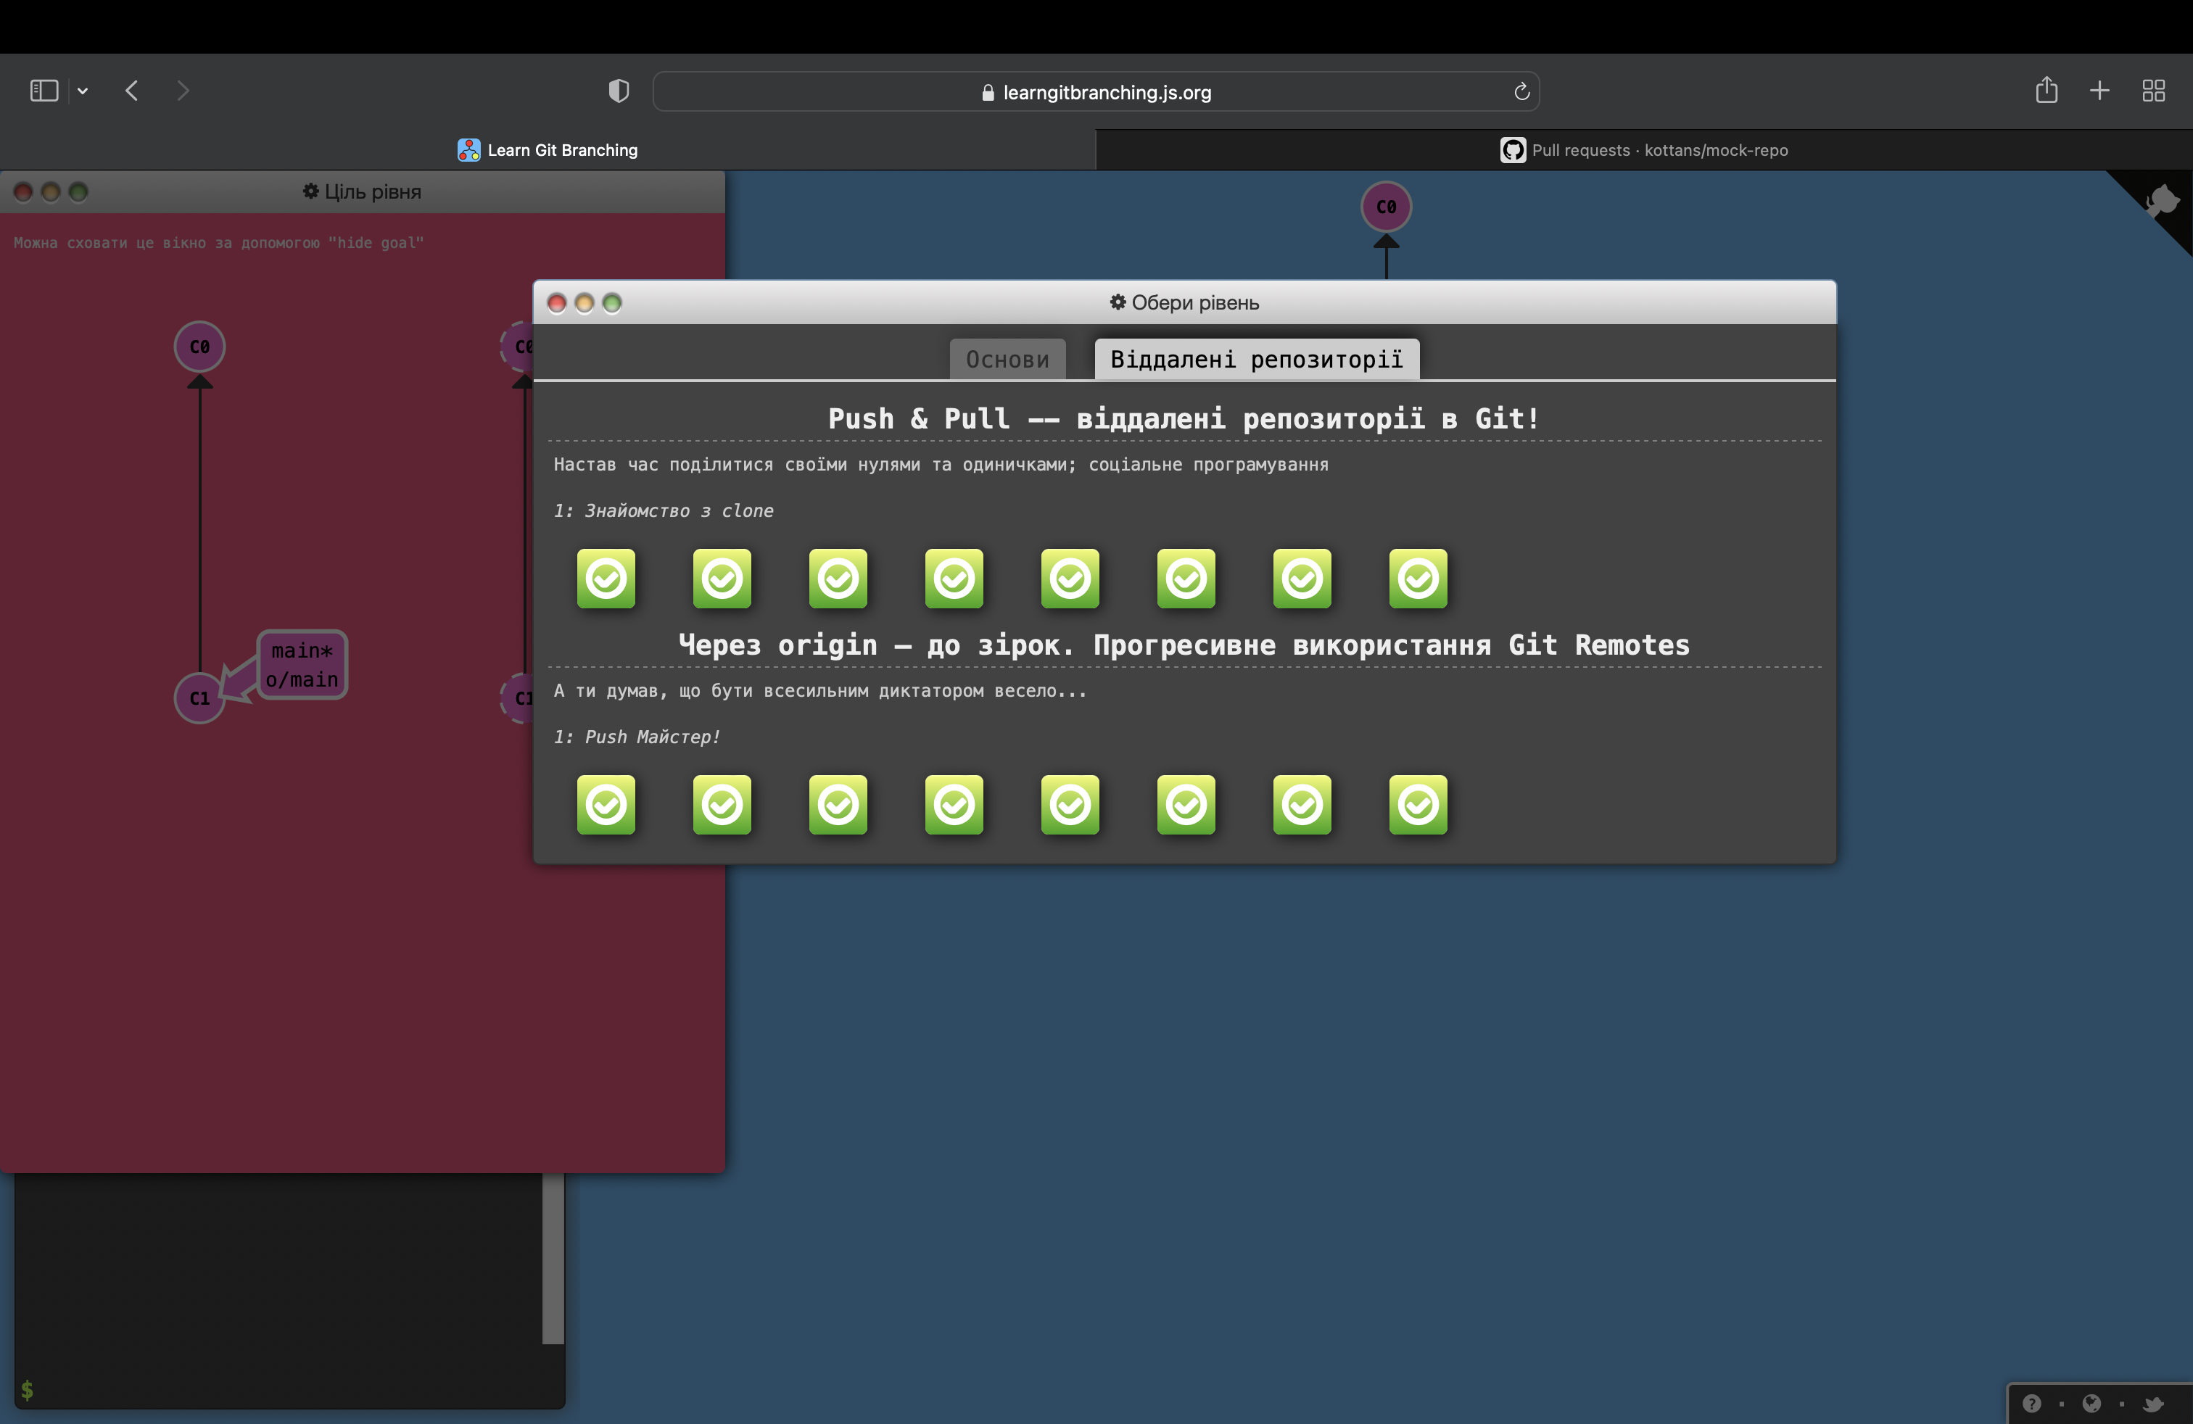Click the terminal scrollbar

coord(553,1258)
